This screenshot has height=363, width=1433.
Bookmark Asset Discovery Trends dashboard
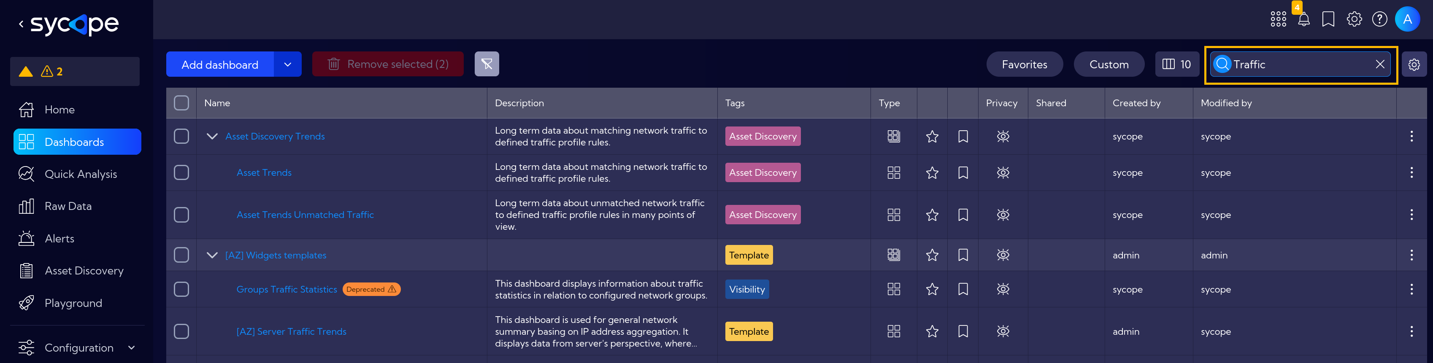point(963,136)
